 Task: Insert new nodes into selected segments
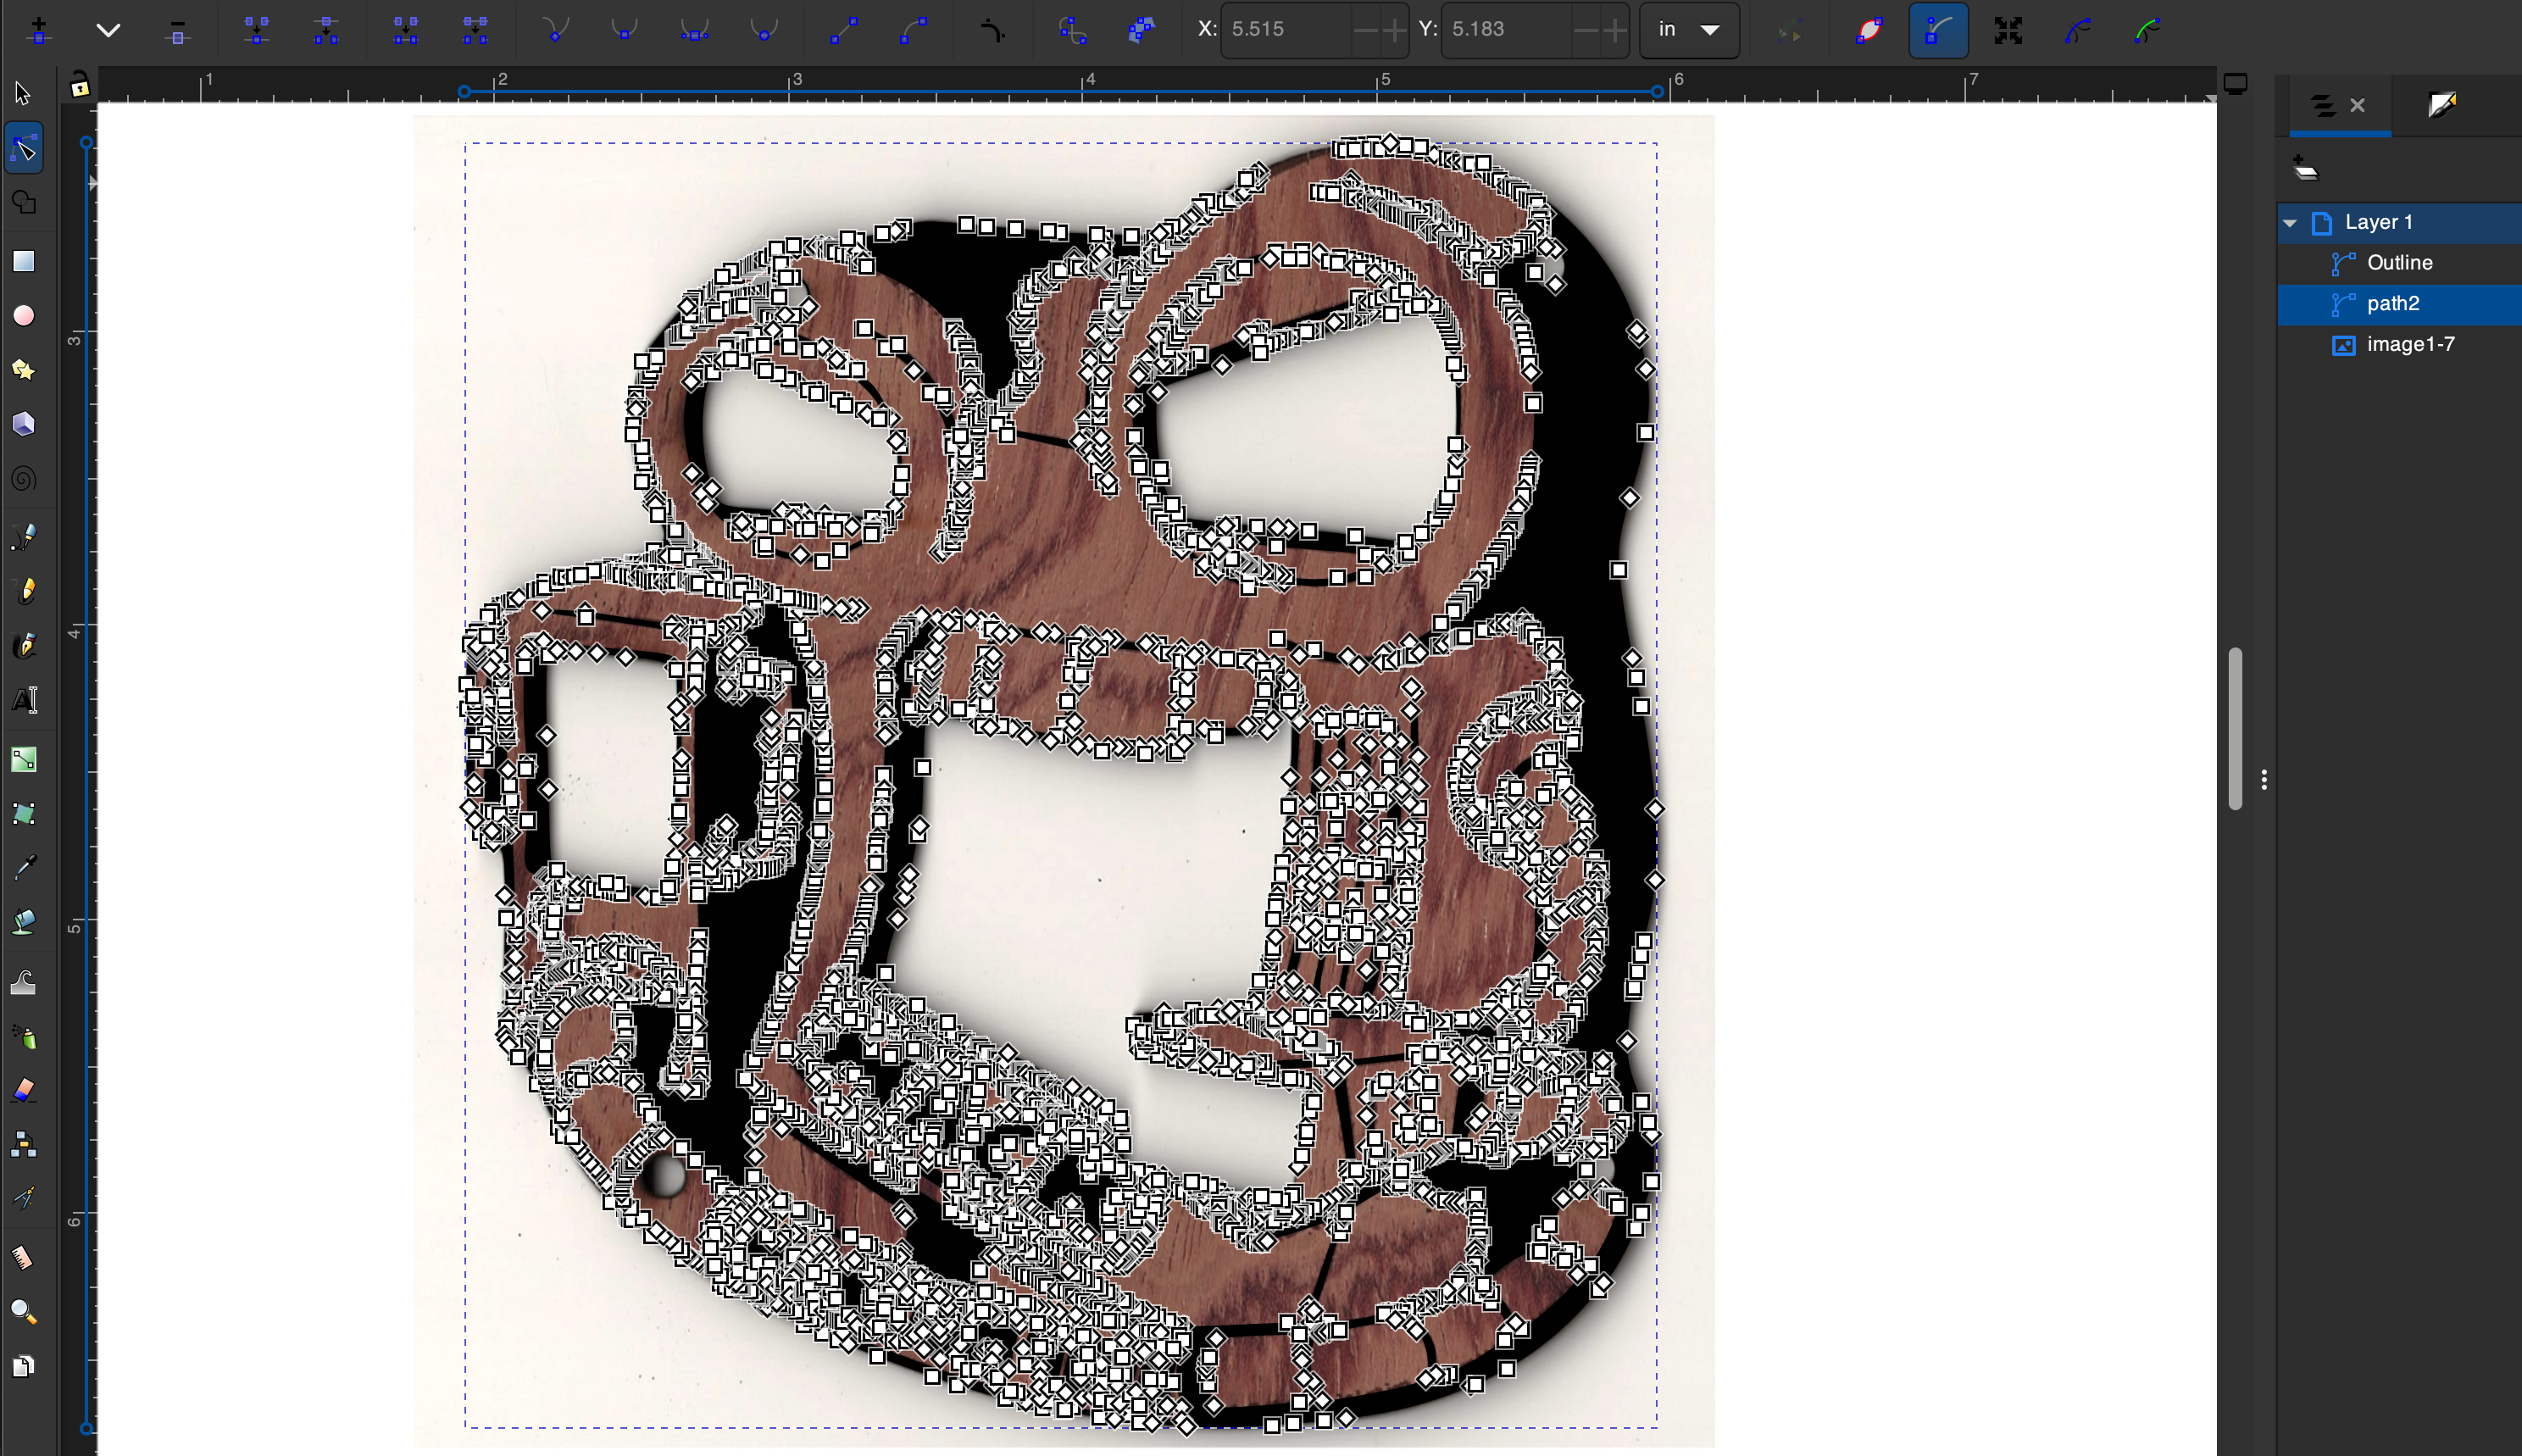click(x=40, y=30)
